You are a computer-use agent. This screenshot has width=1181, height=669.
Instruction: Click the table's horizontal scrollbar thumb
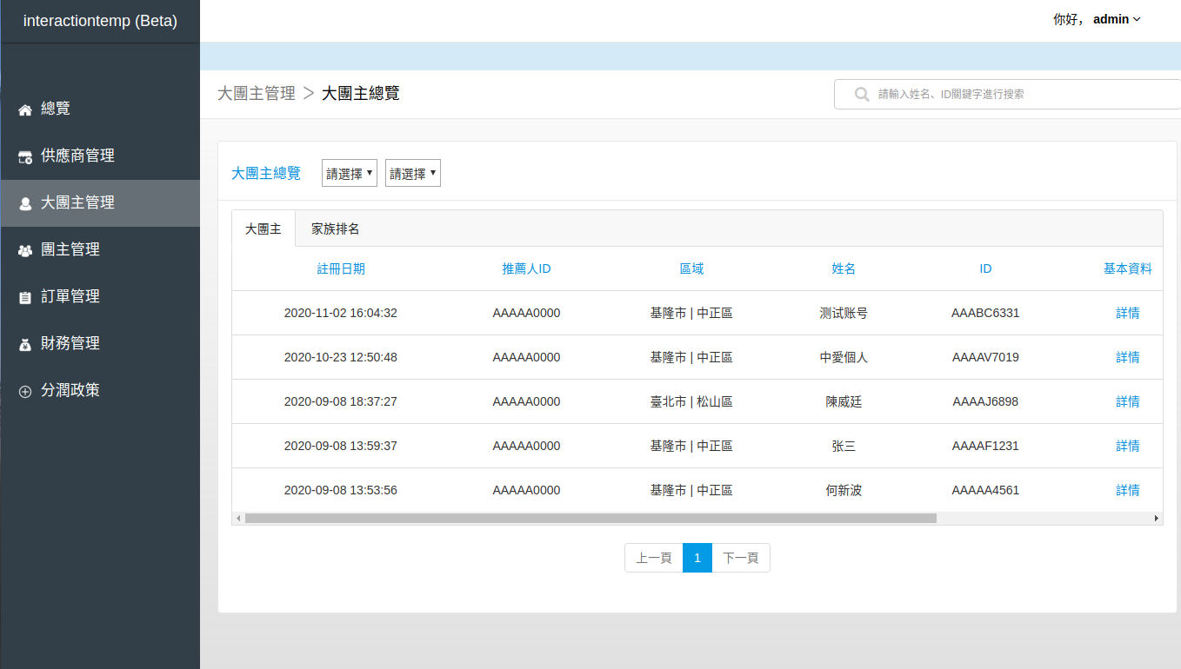(x=590, y=518)
